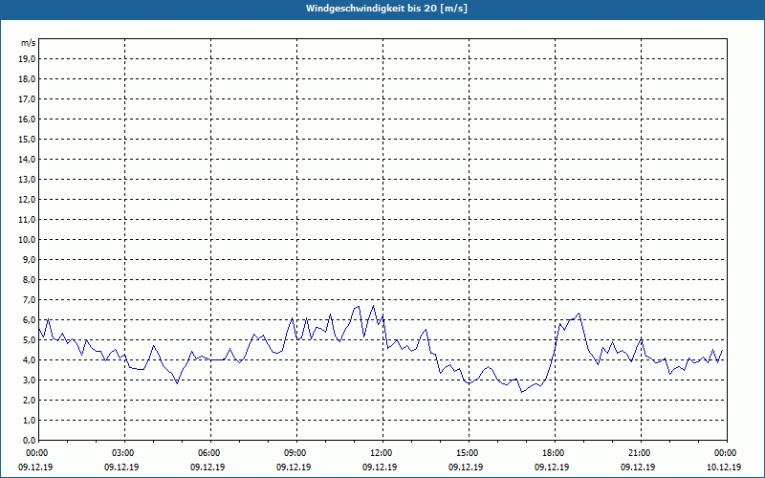Click the 'm/s' unit label
Image resolution: width=765 pixels, height=478 pixels.
coord(28,43)
